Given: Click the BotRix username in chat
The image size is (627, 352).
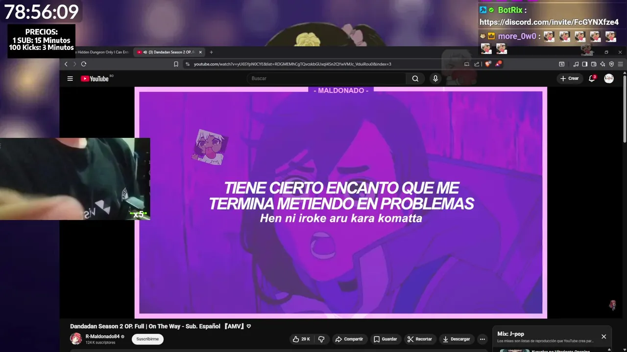Looking at the screenshot, I should (x=510, y=10).
